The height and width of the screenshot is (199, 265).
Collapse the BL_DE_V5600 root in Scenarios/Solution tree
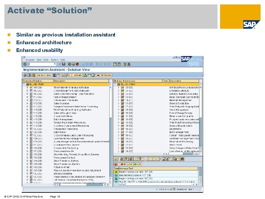click(24, 84)
